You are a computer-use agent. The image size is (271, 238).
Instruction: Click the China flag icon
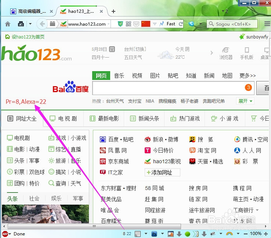click(146, 24)
